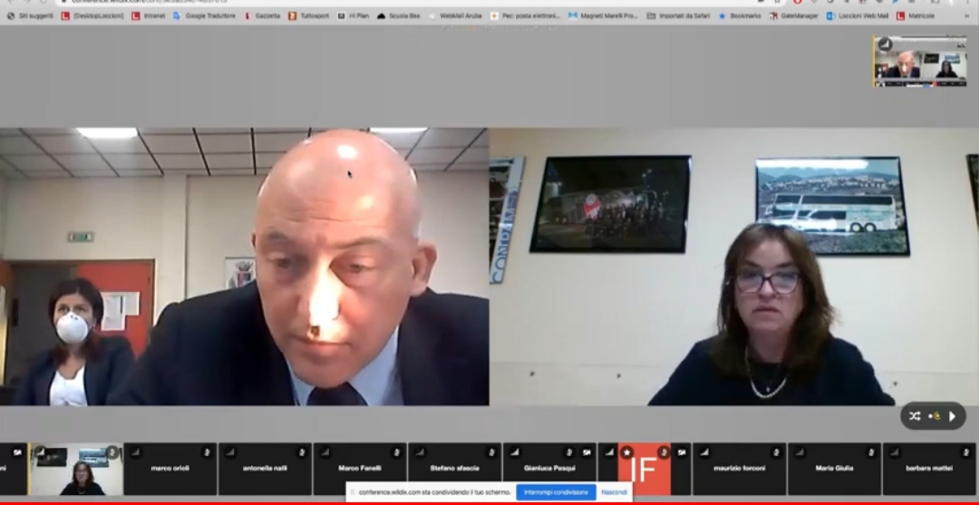Image resolution: width=979 pixels, height=505 pixels.
Task: Select barbara mattei participant tile
Action: pyautogui.click(x=930, y=469)
